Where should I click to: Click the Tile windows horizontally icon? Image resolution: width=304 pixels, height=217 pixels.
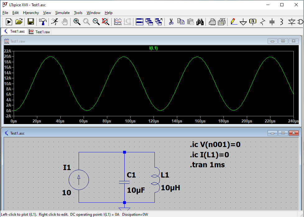[x=140, y=22]
